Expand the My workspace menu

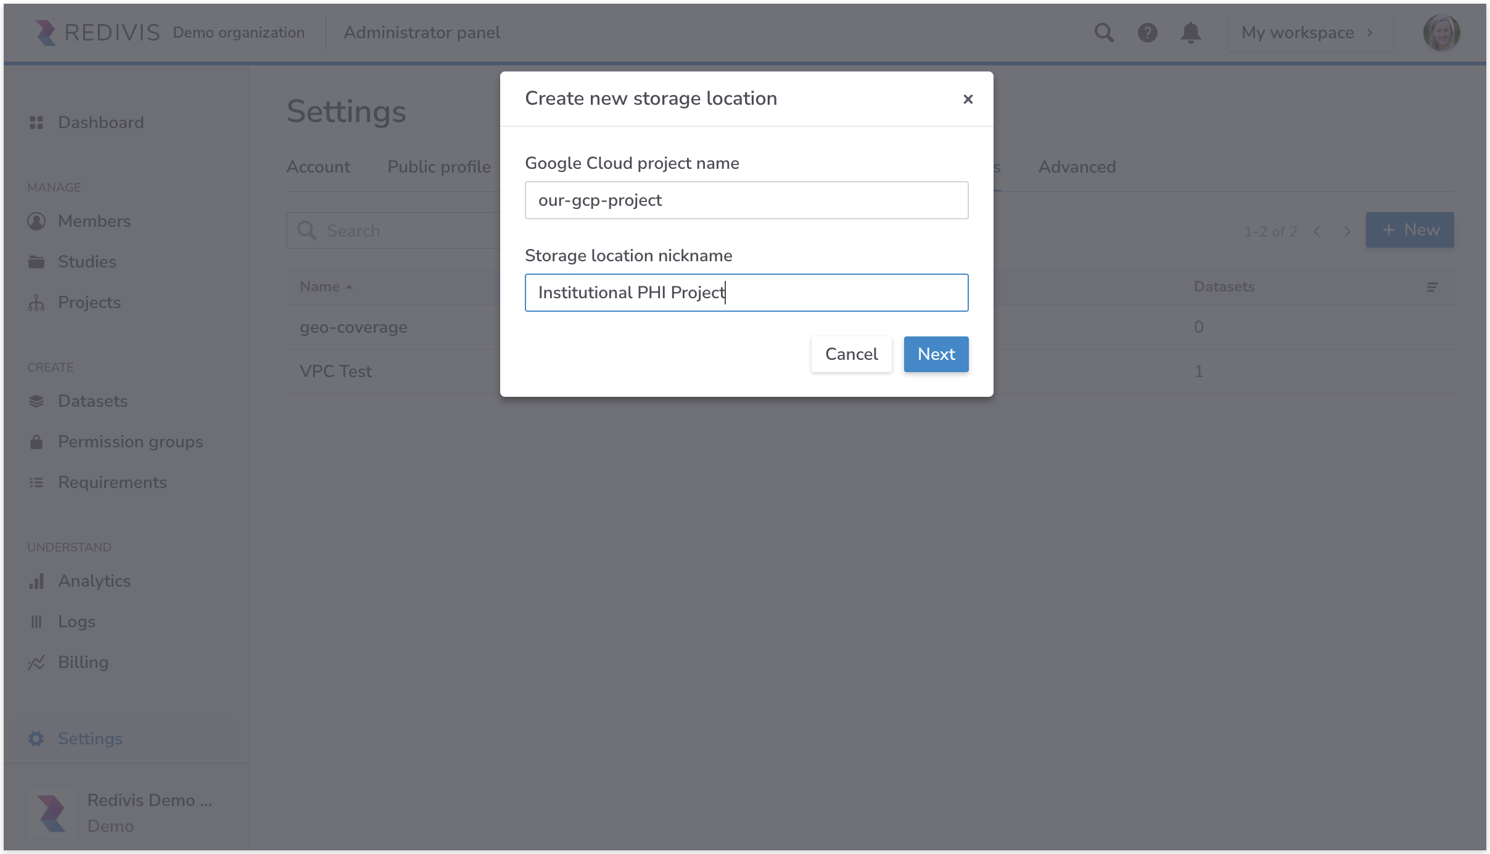[x=1308, y=33]
